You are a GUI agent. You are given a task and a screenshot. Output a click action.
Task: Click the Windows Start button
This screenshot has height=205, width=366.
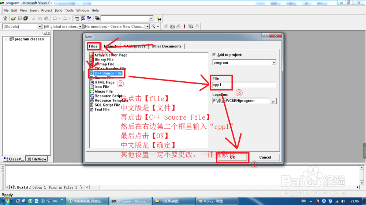click(7, 201)
